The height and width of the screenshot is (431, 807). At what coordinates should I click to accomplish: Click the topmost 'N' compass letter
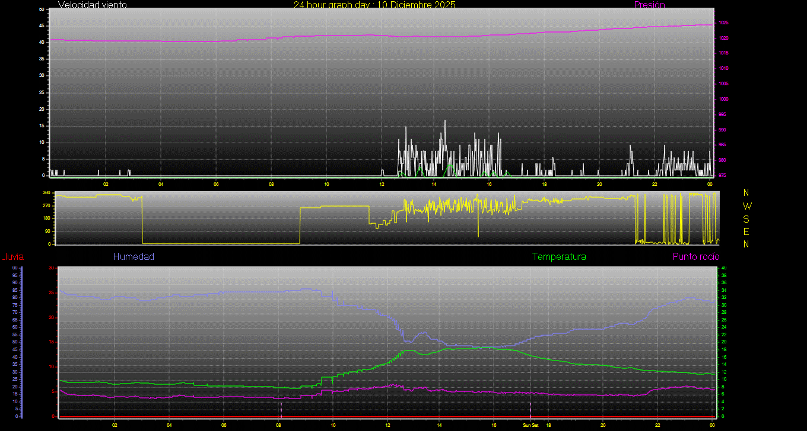(746, 193)
